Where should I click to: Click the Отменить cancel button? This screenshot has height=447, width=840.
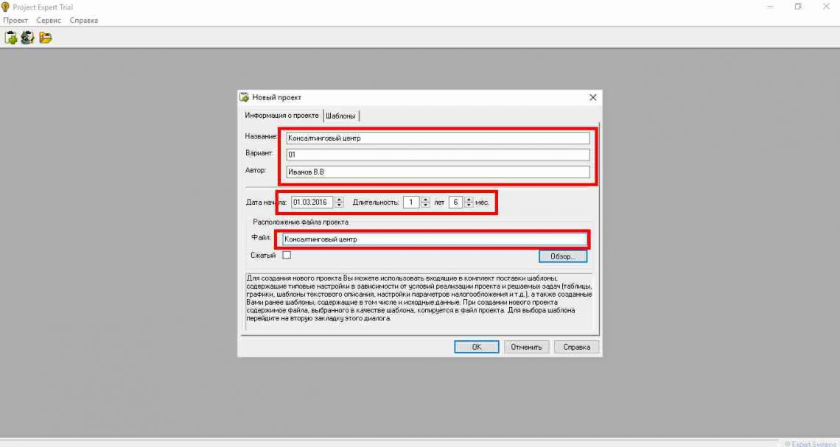point(526,347)
